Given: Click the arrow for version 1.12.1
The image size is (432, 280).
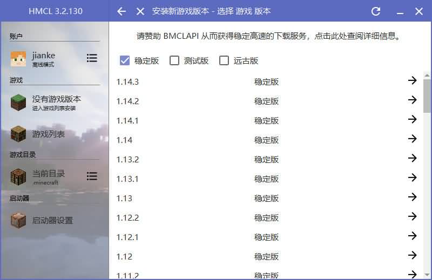Looking at the screenshot, I should click(x=412, y=236).
